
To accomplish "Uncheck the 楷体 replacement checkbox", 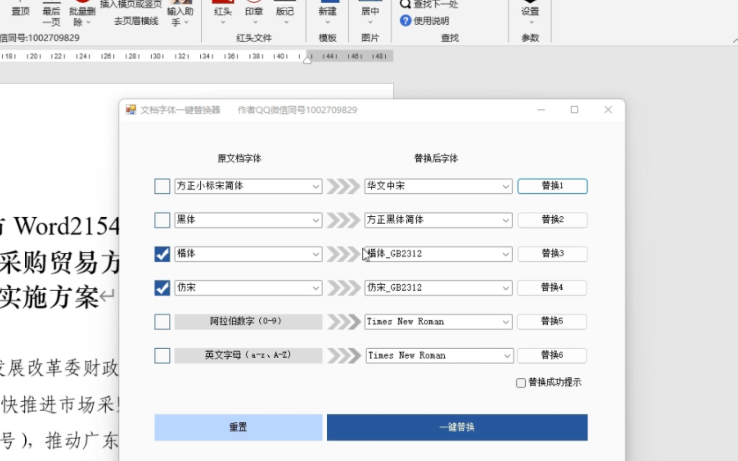I will [162, 254].
